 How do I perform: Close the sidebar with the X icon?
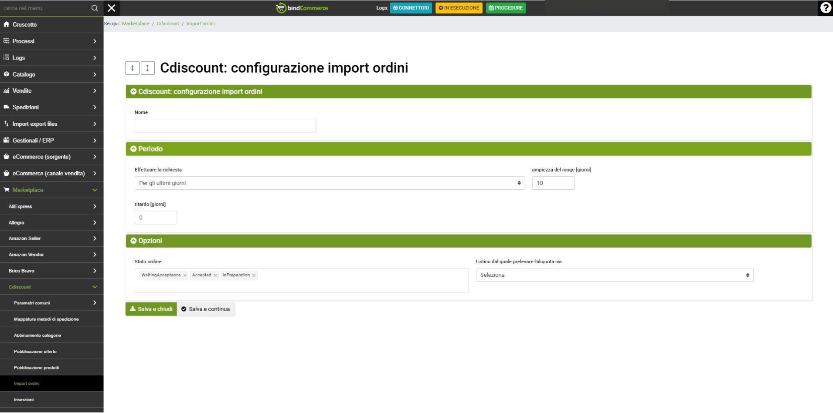112,8
